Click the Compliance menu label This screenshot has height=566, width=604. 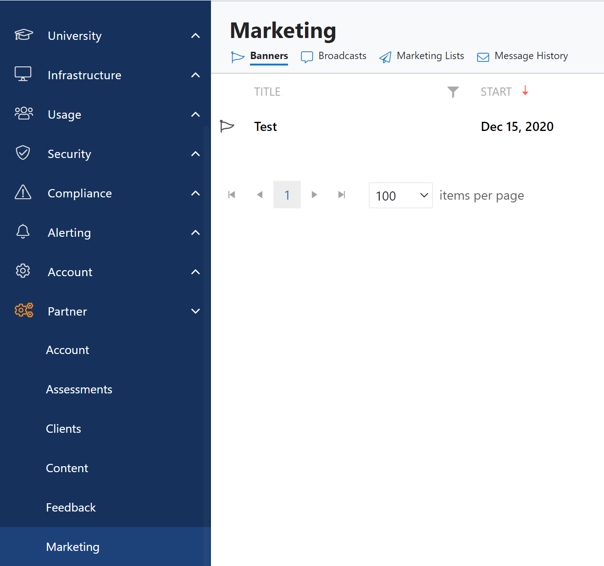[80, 193]
